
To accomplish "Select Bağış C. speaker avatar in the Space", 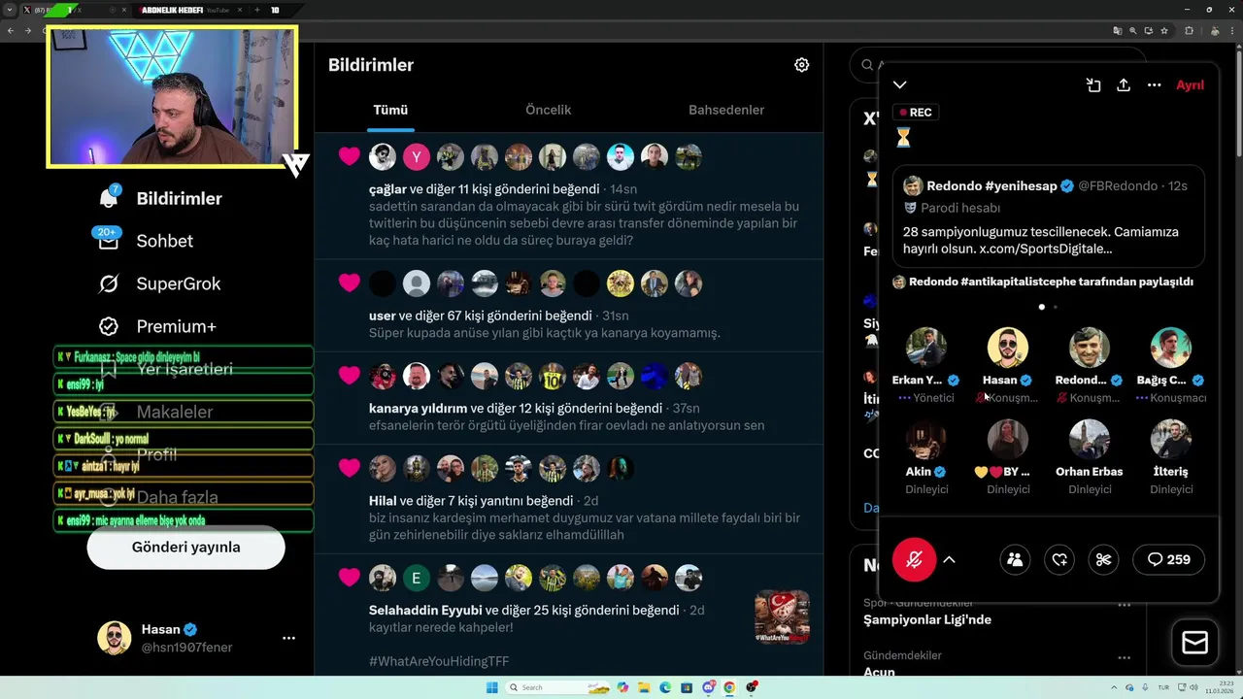I will coord(1170,348).
